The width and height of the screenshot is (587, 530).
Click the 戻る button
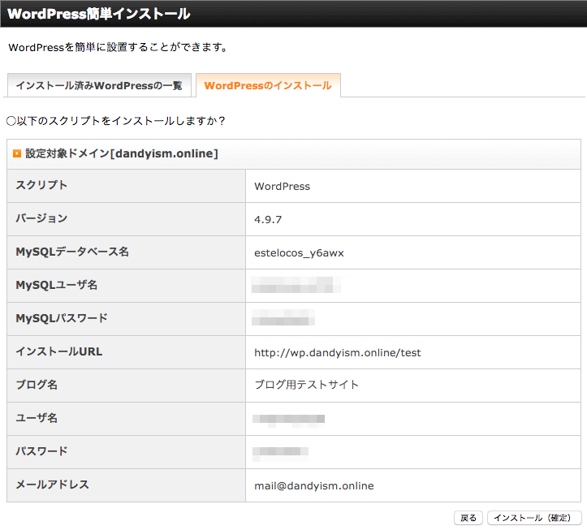point(468,518)
